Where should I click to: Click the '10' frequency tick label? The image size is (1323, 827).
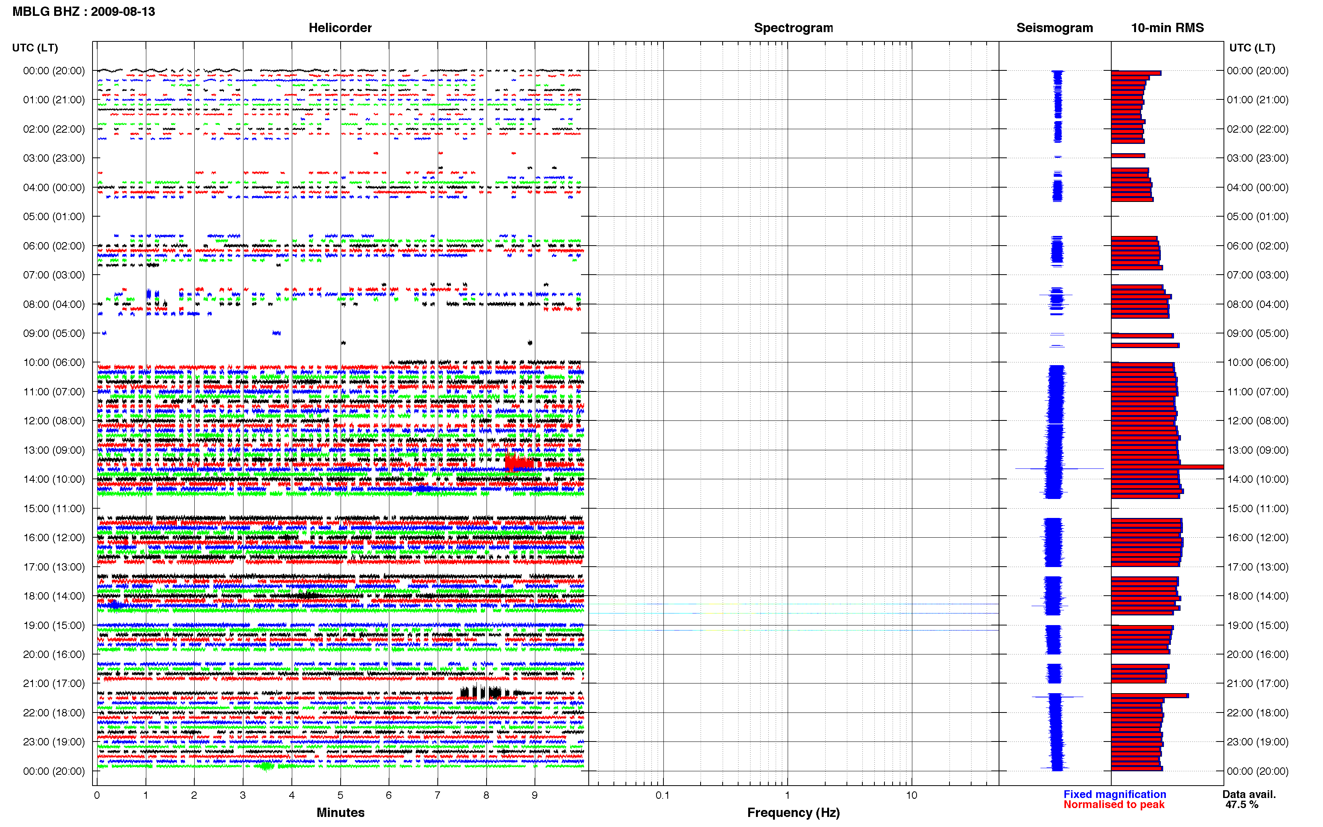(912, 795)
